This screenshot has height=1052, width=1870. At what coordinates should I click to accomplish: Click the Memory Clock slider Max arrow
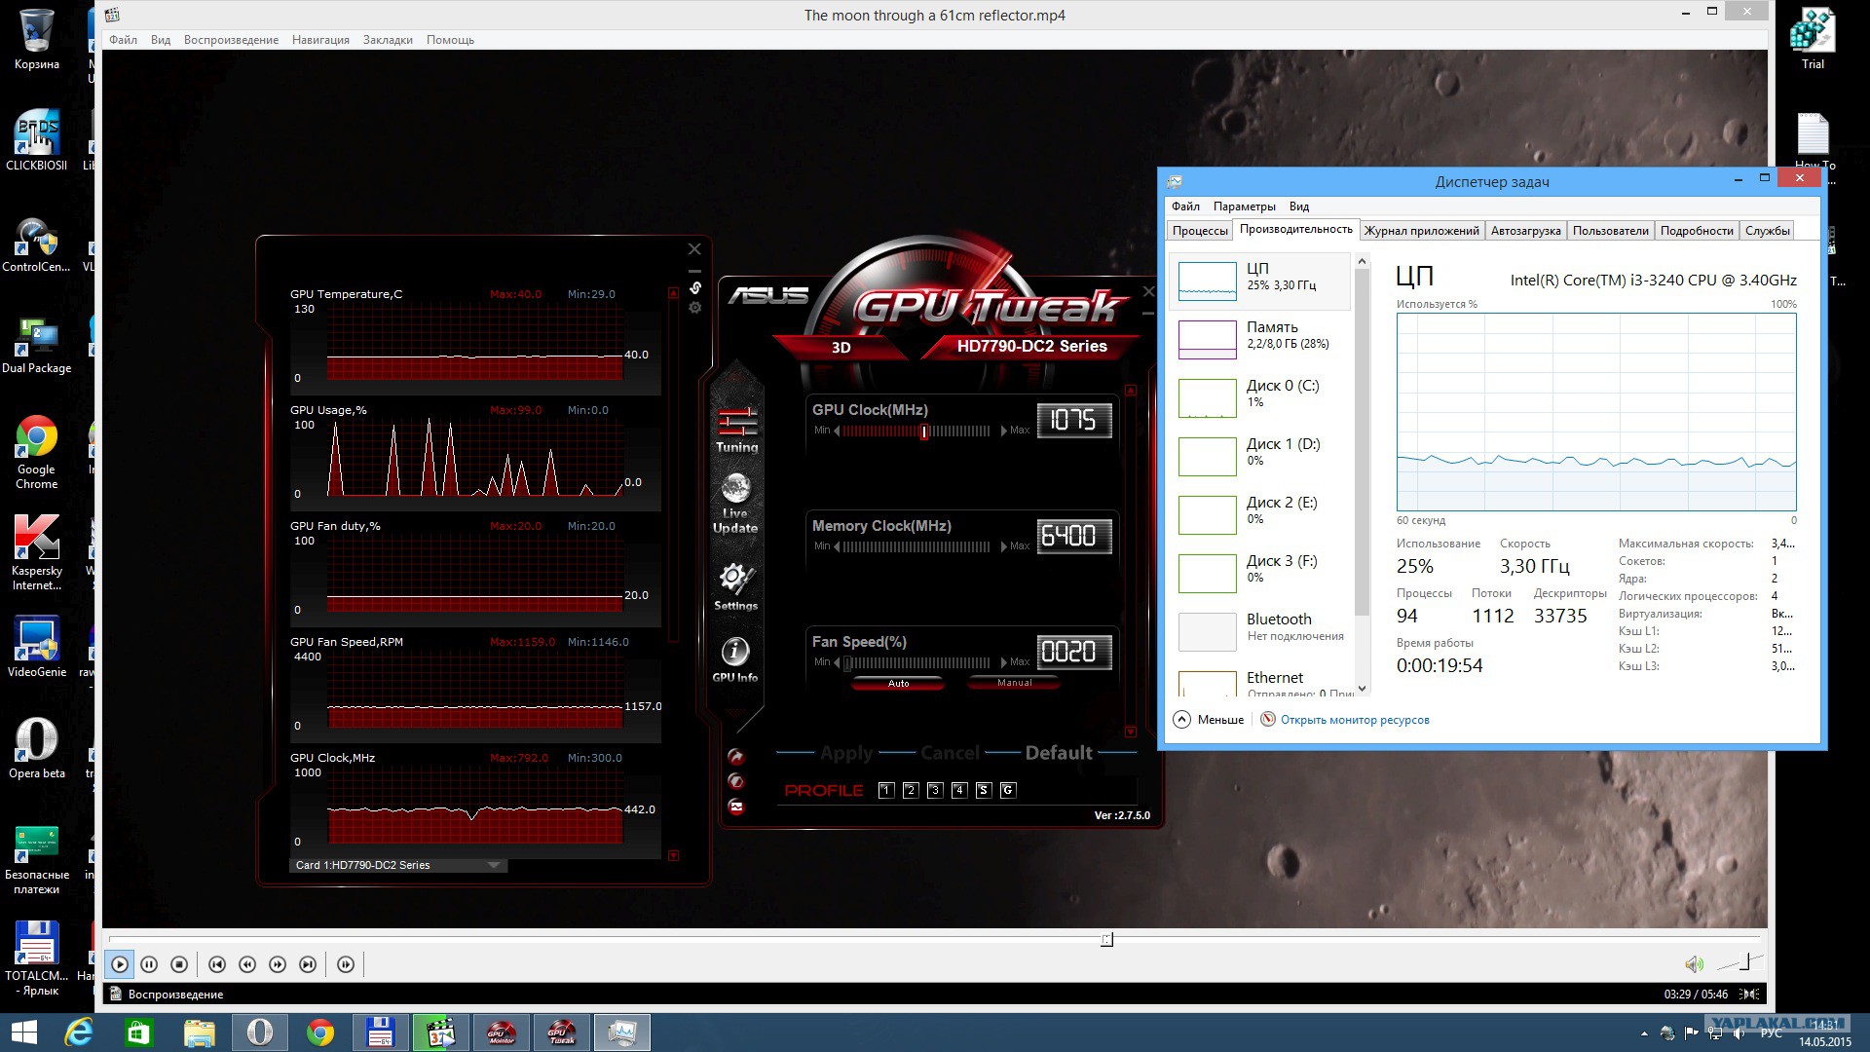coord(1003,546)
